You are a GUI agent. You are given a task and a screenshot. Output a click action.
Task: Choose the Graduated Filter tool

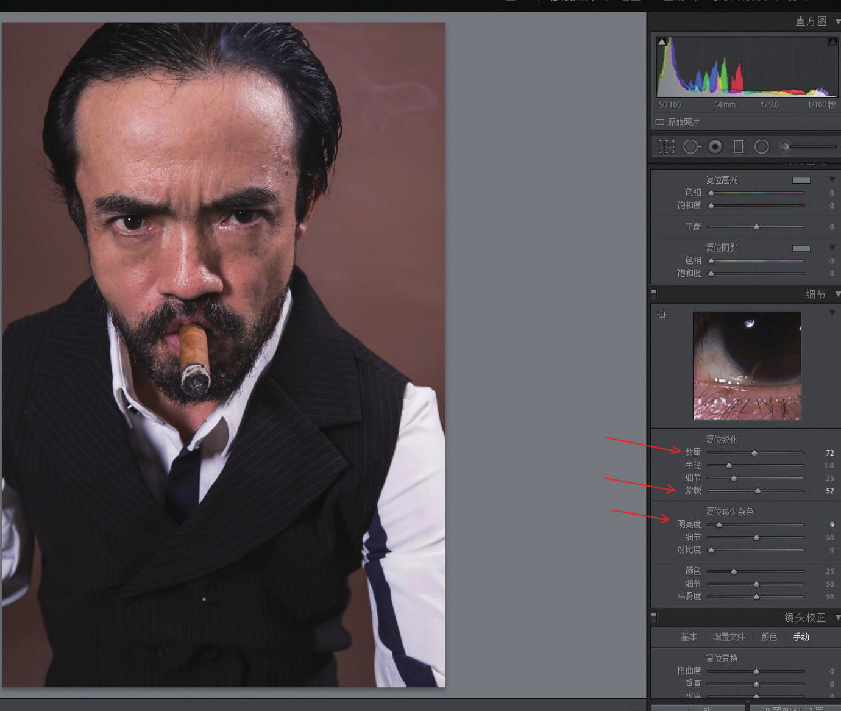click(738, 147)
